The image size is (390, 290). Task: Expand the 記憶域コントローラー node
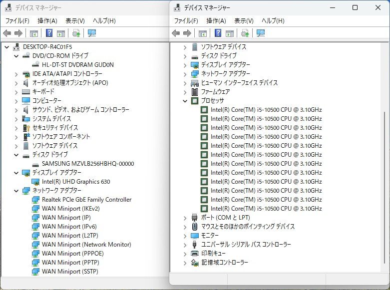(x=185, y=263)
